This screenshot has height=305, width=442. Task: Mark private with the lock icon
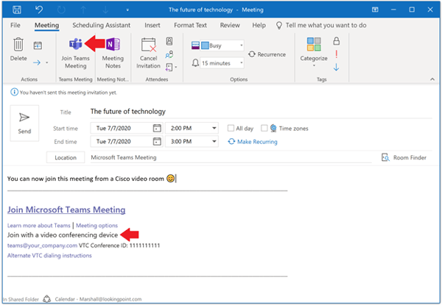point(337,41)
